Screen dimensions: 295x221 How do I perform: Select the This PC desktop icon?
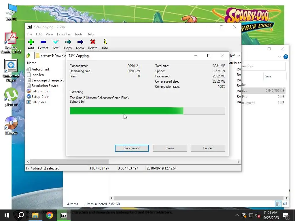[11, 12]
